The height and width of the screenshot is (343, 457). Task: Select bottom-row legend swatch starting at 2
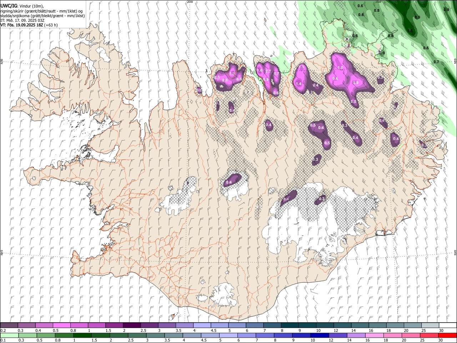click(x=119, y=335)
